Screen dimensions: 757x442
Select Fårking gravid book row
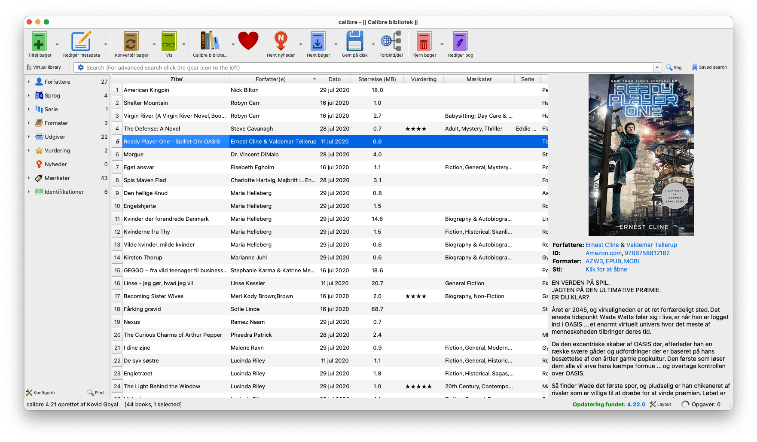(330, 309)
